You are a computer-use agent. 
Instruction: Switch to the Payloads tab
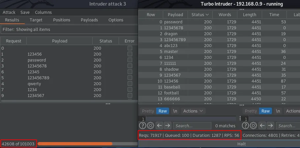[x=89, y=20]
